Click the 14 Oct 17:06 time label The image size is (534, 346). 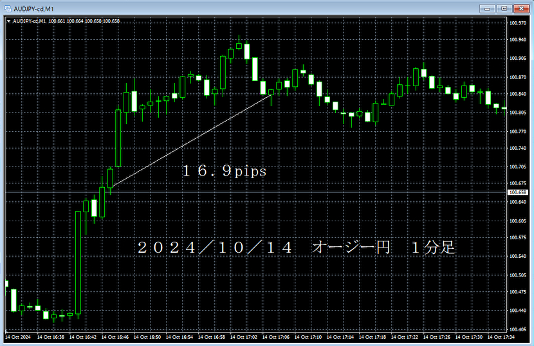(276, 337)
